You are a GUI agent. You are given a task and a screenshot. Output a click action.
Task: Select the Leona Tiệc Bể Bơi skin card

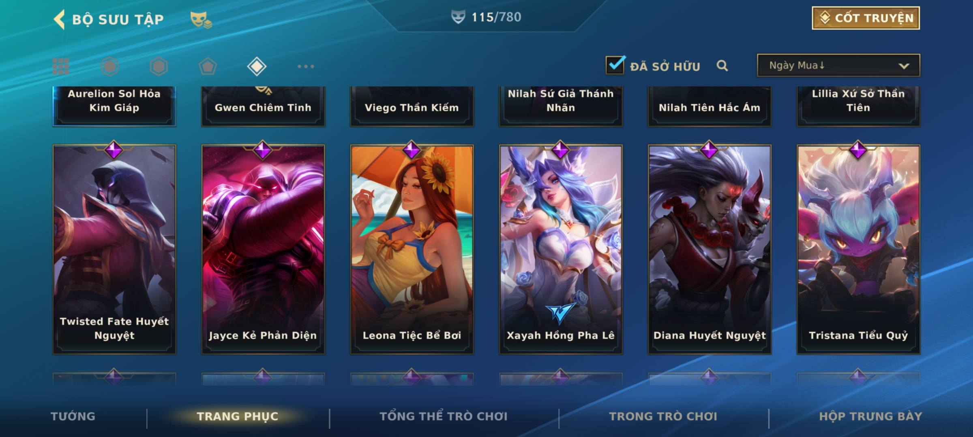[x=412, y=249]
